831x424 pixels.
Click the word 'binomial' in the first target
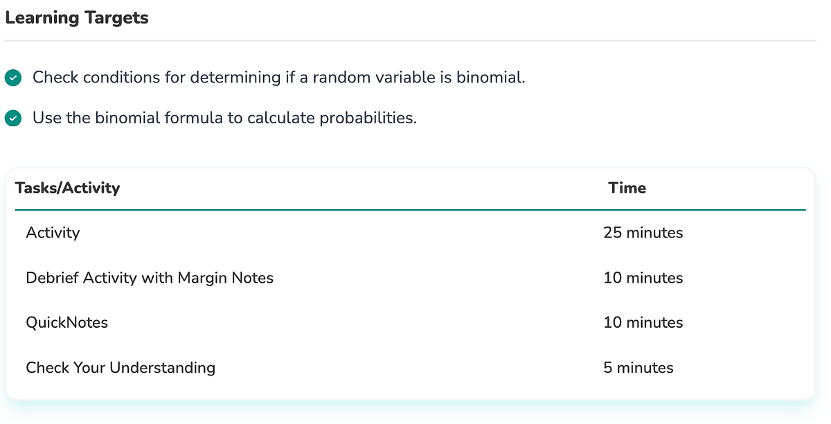pos(490,78)
